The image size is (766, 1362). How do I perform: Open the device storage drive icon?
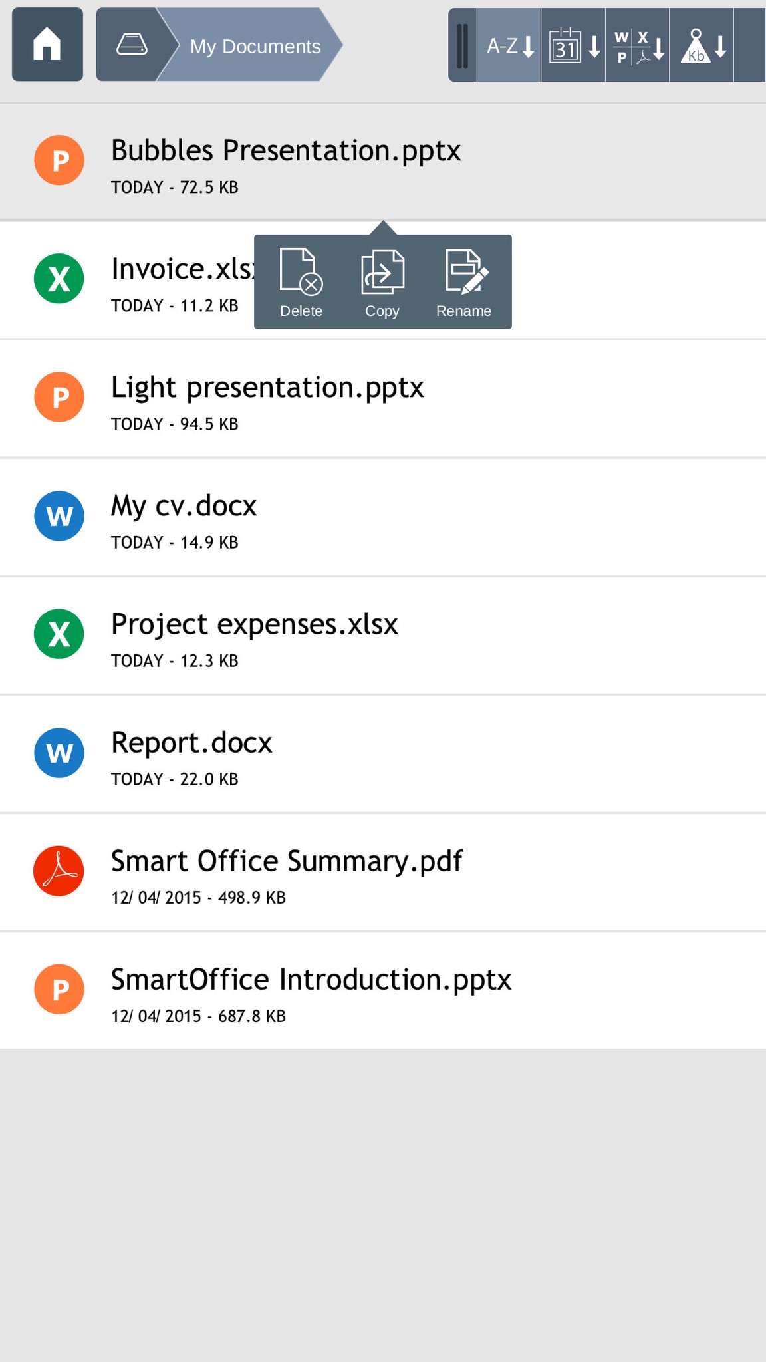132,45
